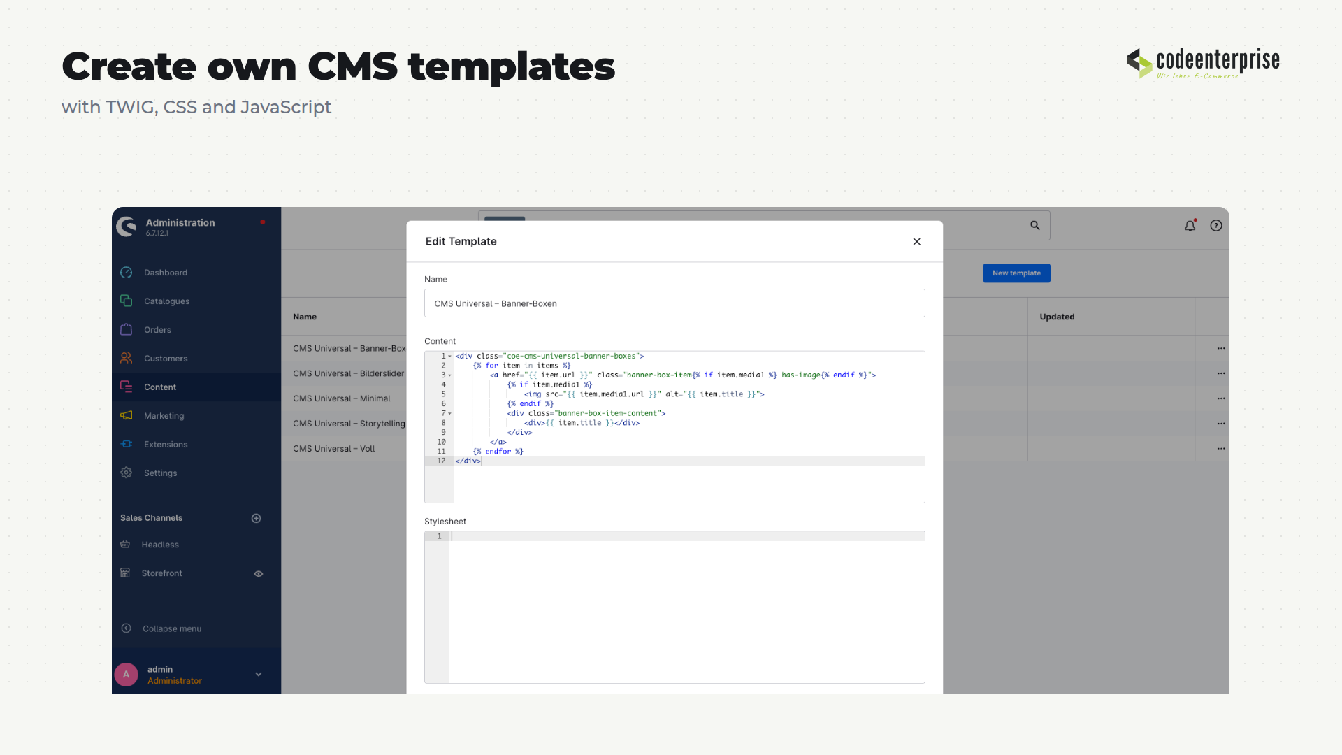Viewport: 1342px width, 755px height.
Task: Open the Extensions plug icon
Action: pos(126,445)
